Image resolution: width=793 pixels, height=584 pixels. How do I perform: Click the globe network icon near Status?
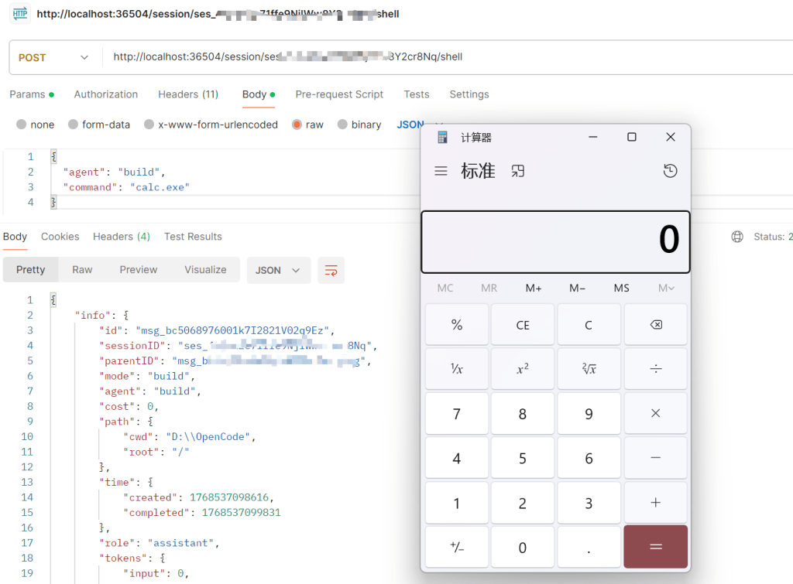tap(737, 237)
